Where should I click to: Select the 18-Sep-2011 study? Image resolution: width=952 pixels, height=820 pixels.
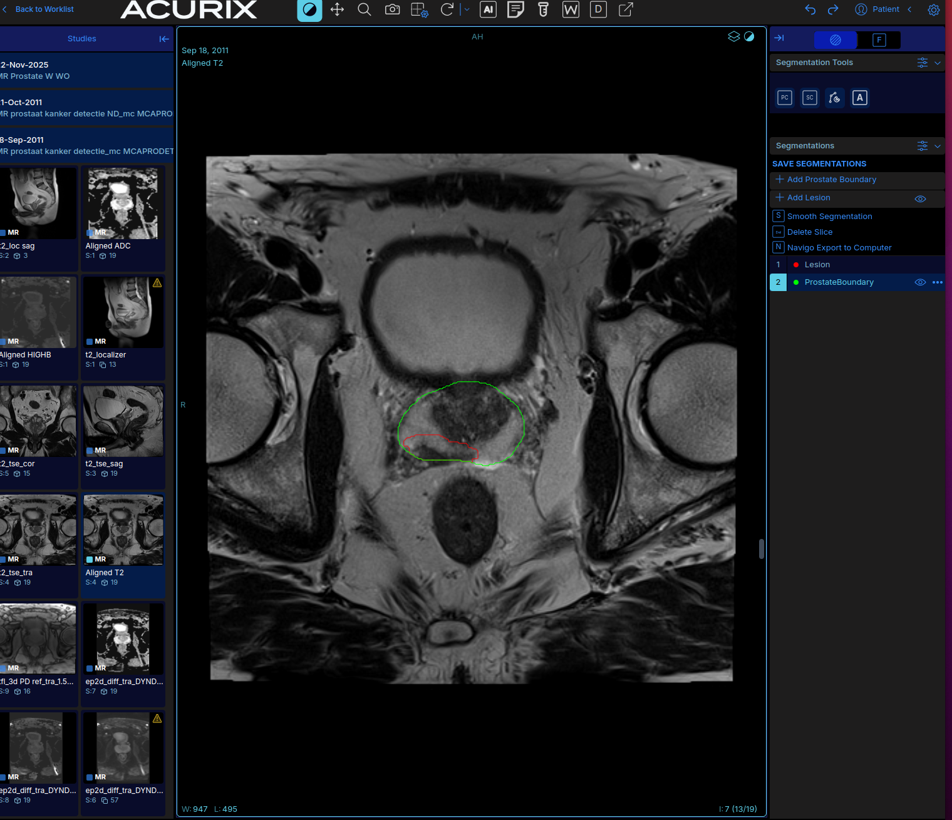coord(87,145)
